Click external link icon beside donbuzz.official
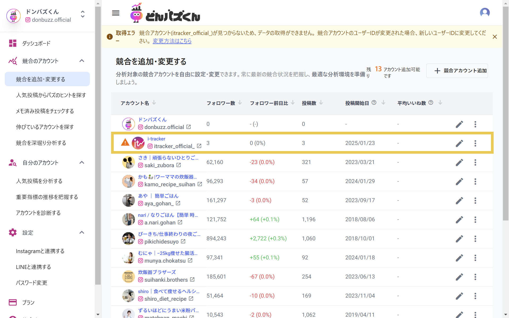The height and width of the screenshot is (318, 509). (x=188, y=127)
